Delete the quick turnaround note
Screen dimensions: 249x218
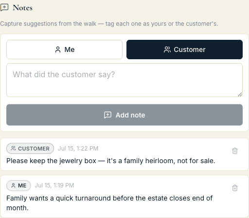[235, 188]
